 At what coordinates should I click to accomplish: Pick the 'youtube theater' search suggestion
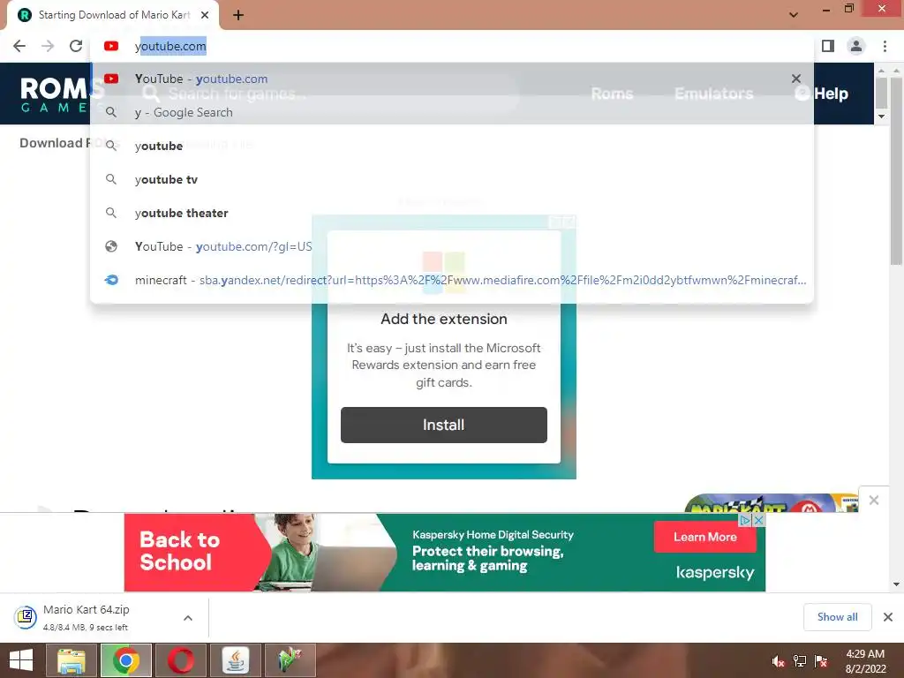point(452,213)
